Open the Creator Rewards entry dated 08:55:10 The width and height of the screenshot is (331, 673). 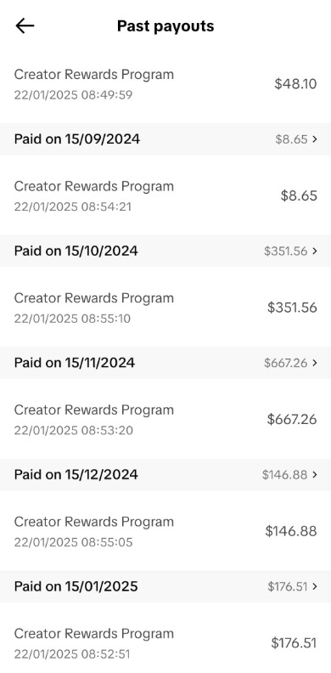pyautogui.click(x=165, y=308)
